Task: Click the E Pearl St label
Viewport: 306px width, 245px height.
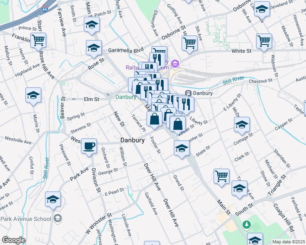Action: click(115, 192)
